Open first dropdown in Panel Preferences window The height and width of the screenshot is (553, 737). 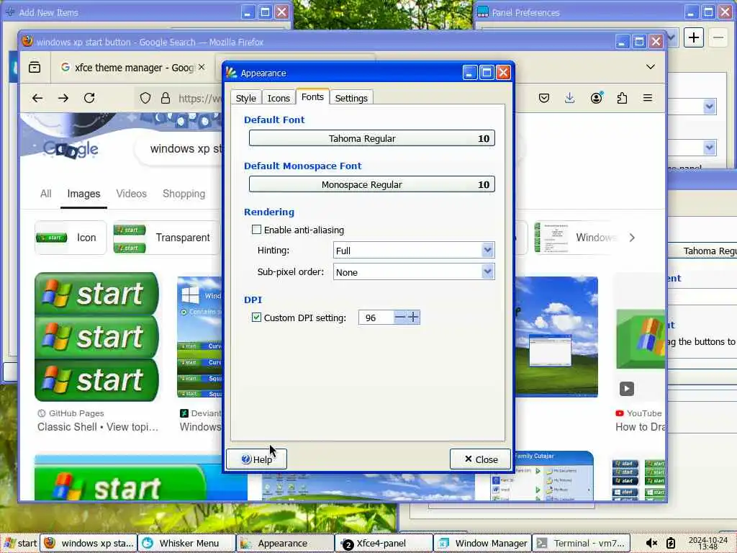(x=709, y=107)
